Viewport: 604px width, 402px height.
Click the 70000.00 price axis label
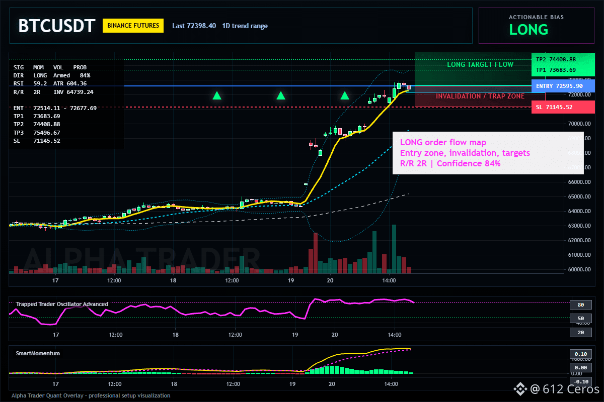tap(580, 124)
